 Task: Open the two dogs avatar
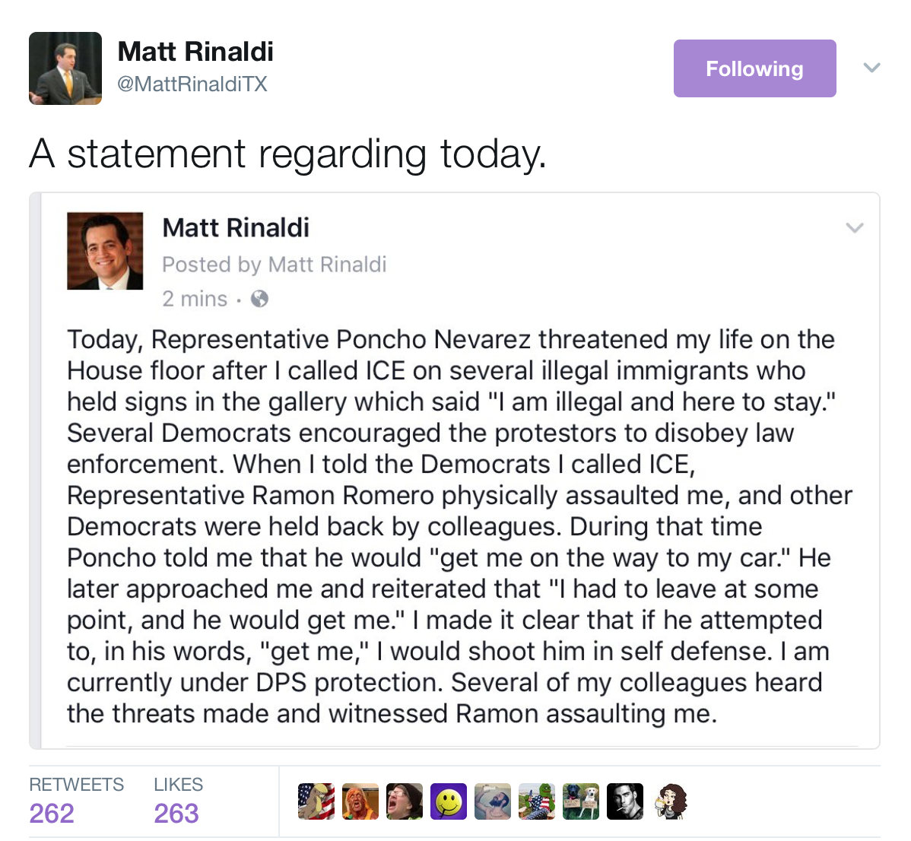click(x=581, y=801)
